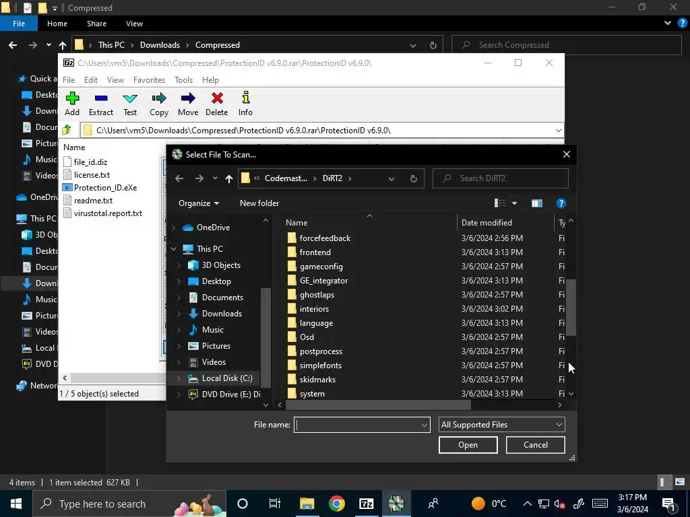
Task: Open the 7-Zip Tools menu
Action: (x=183, y=80)
